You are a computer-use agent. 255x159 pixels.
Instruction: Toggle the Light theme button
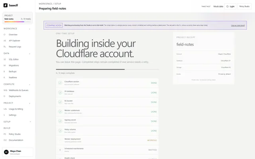coord(230,6)
